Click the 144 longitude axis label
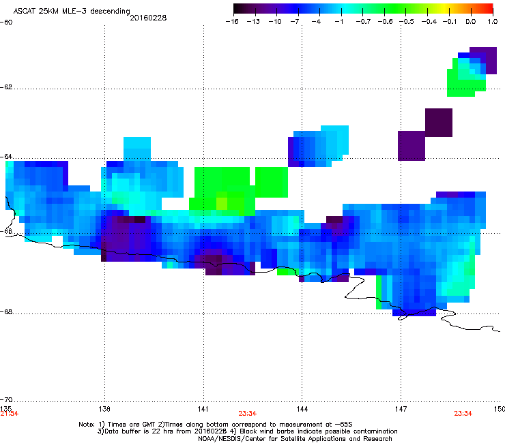505x443 pixels. [302, 409]
